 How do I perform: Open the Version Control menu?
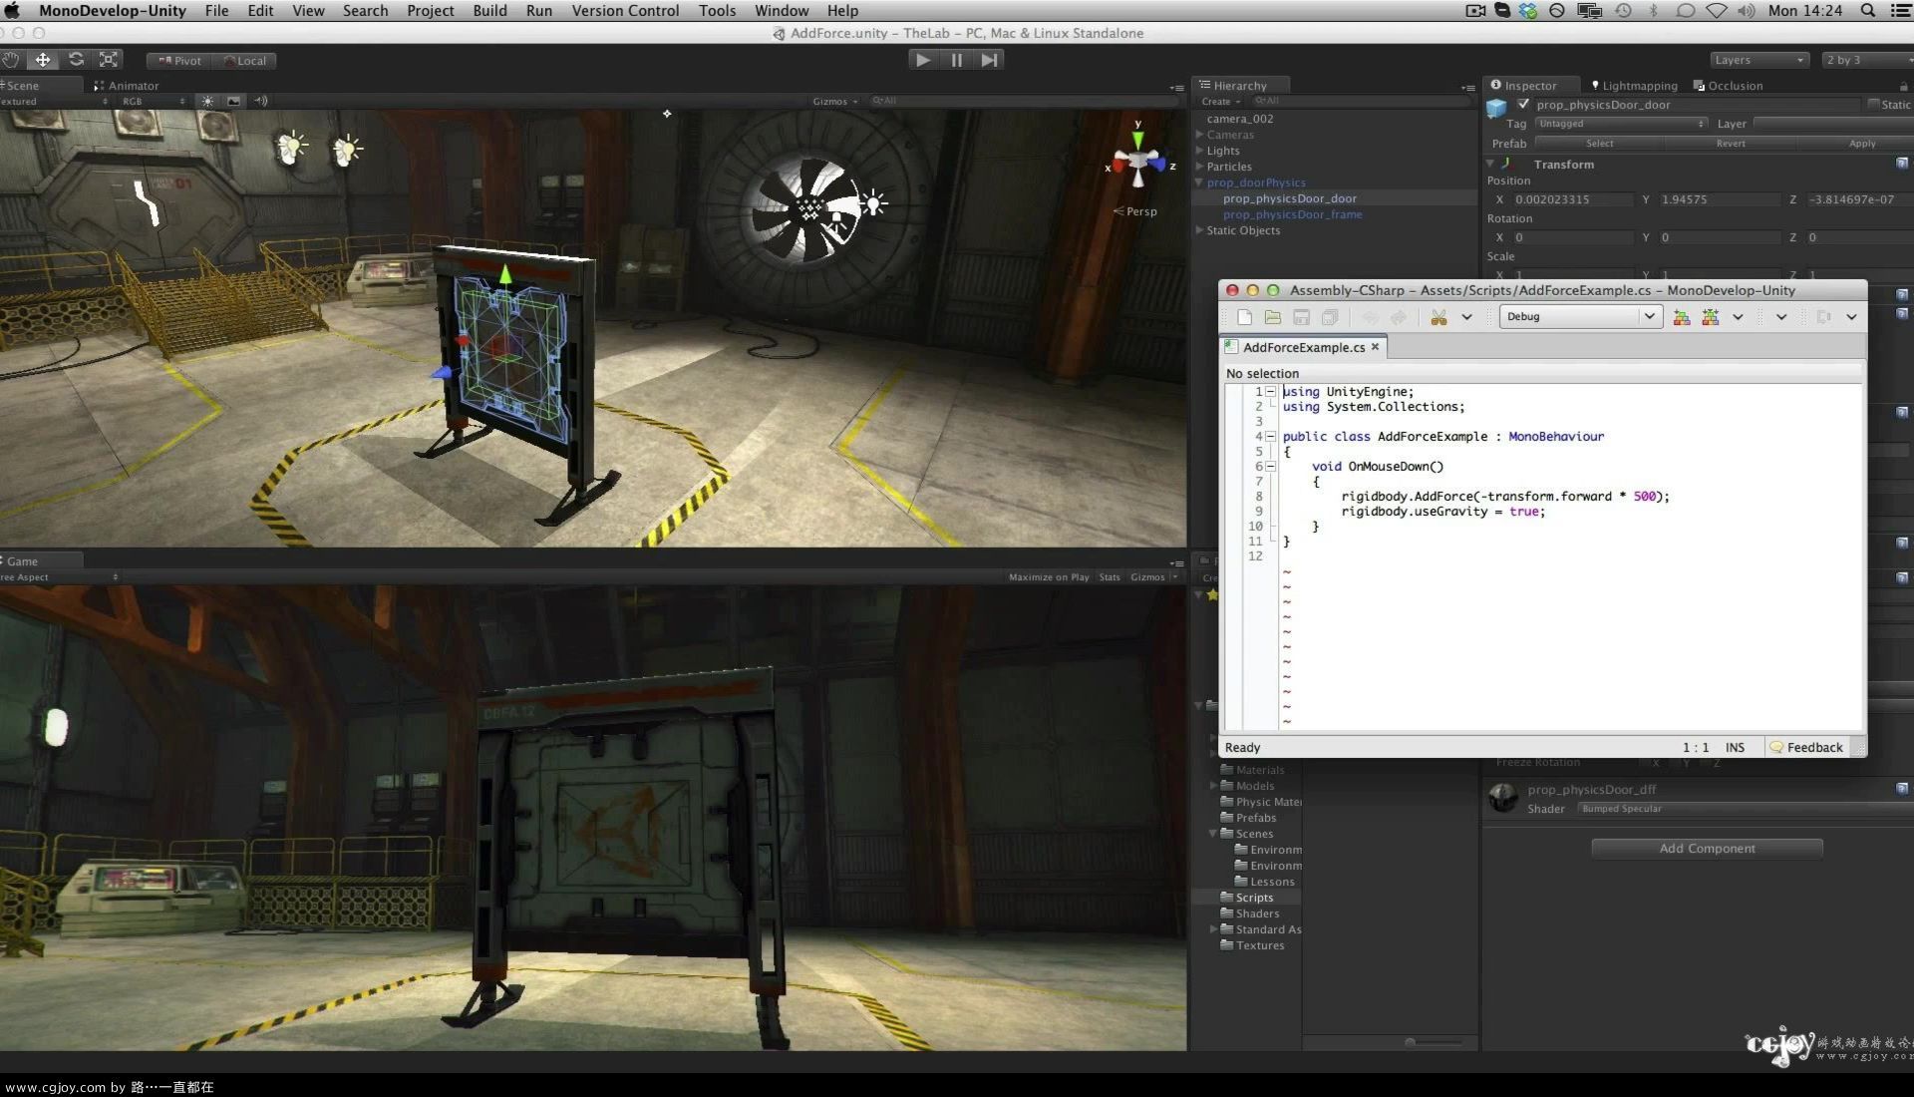coord(625,11)
